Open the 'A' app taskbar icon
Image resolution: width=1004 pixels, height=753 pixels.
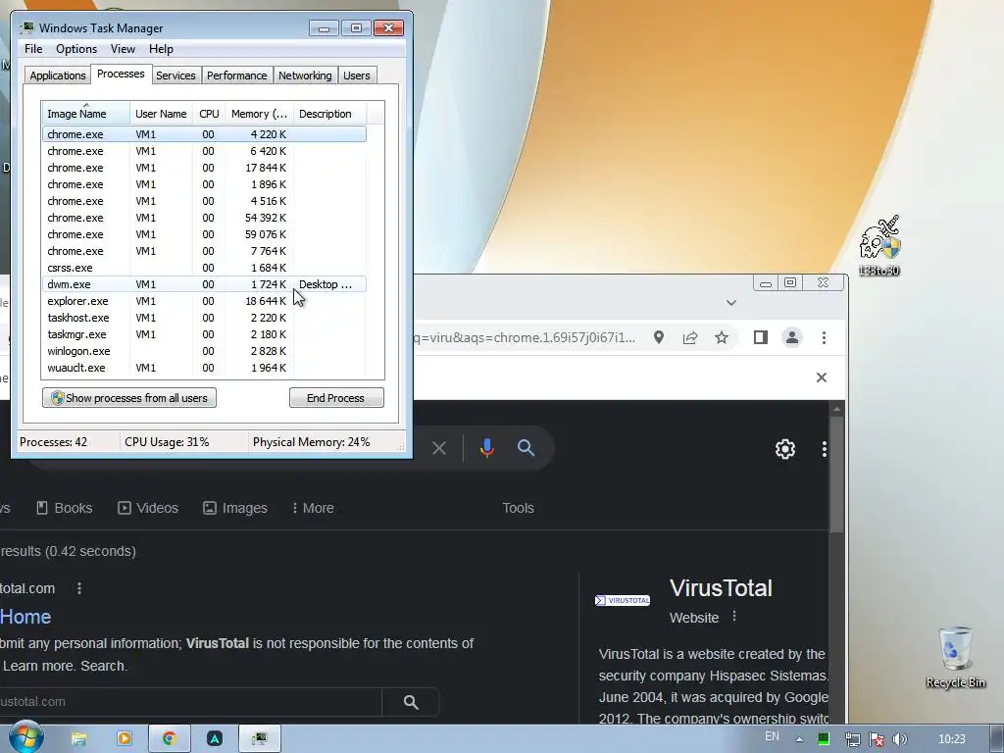click(x=215, y=739)
